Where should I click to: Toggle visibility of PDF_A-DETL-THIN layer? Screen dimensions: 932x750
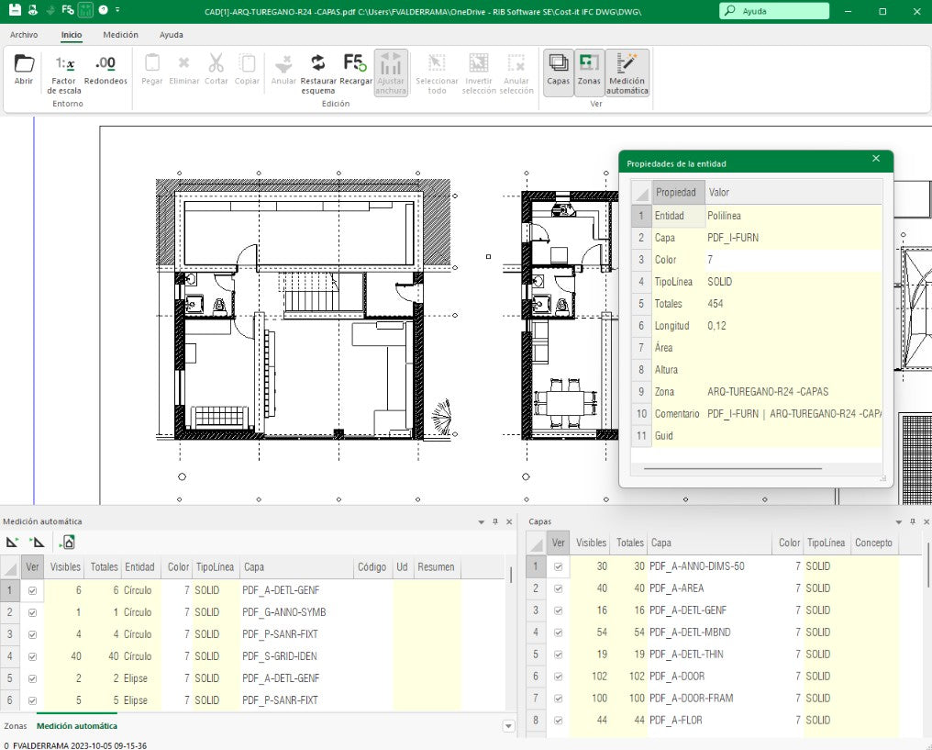point(558,655)
